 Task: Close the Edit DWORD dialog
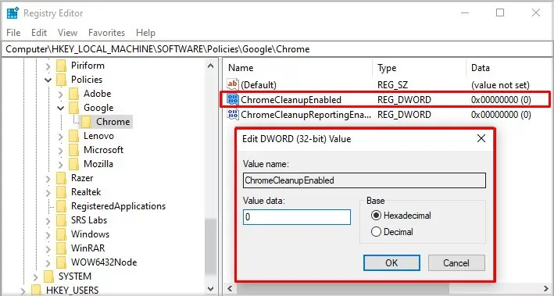pos(481,138)
